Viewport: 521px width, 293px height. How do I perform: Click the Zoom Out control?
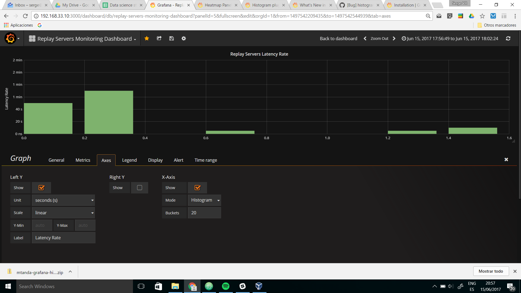point(379,38)
